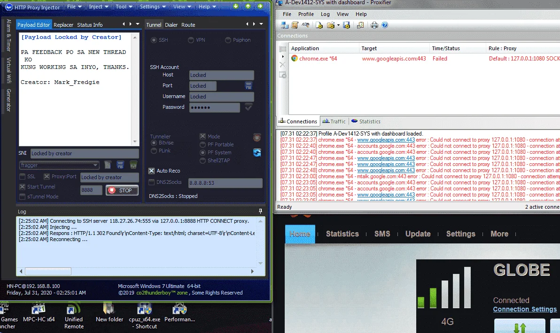Click blue Help question icon in Proxifier
The height and width of the screenshot is (333, 560).
[x=385, y=25]
